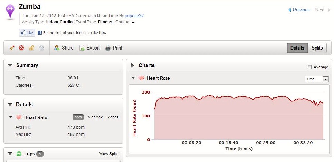The height and width of the screenshot is (162, 334).
Task: Collapse the Summary panel
Action: click(10, 65)
